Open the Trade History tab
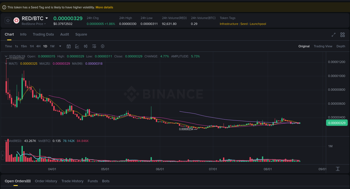 coord(72,181)
